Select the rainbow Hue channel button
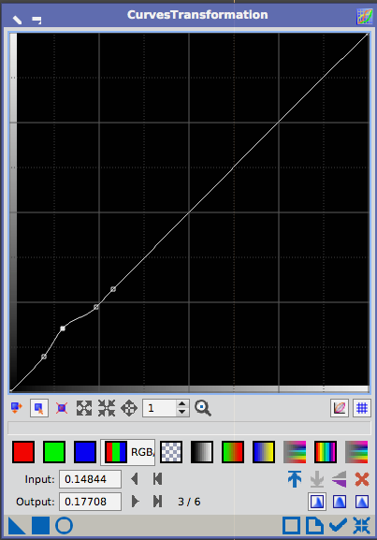Viewport: 377px width, 540px height. coord(326,452)
